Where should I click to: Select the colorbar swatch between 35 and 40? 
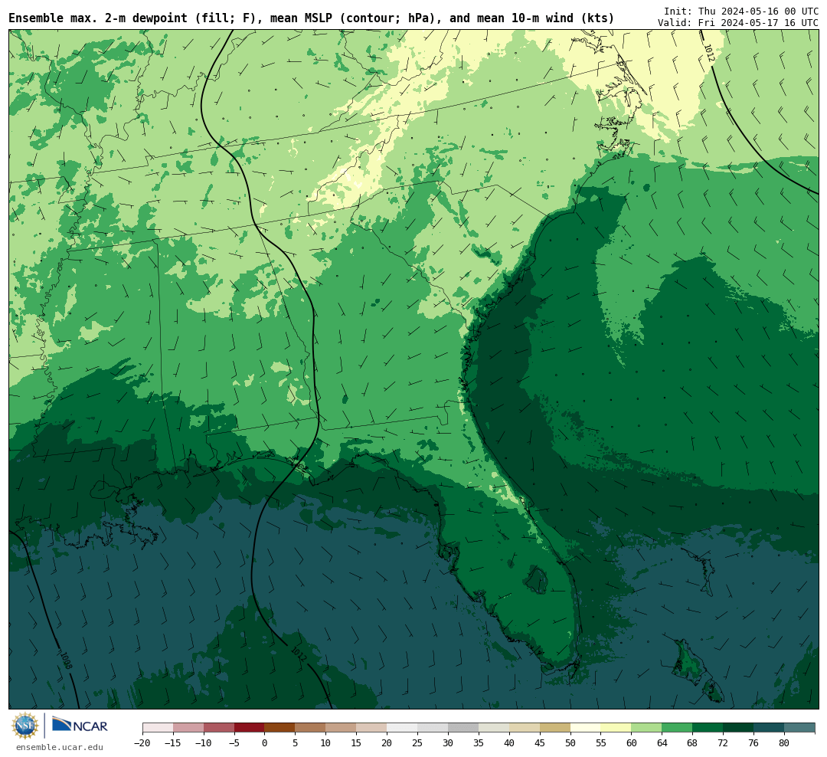pyautogui.click(x=494, y=728)
